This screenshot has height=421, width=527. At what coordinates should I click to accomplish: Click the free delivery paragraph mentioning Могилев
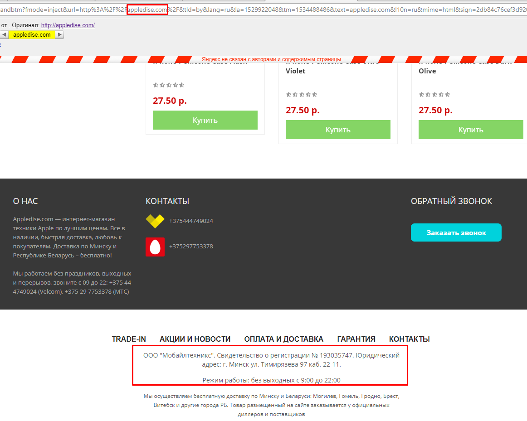tap(271, 405)
